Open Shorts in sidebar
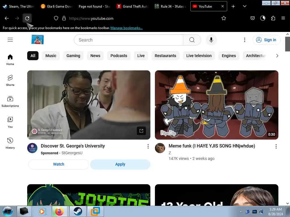This screenshot has width=290, height=217. tap(10, 81)
